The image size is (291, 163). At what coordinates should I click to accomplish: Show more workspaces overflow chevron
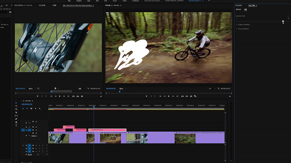[x=209, y=1]
